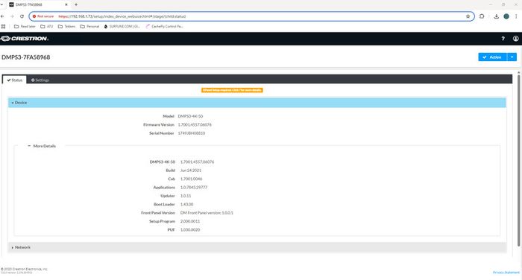Open the Crestron help question mark icon

click(503, 39)
